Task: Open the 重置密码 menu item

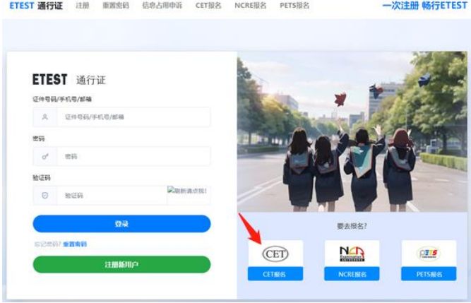Action: point(116,6)
